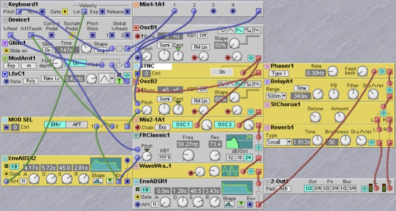Click the OscB1 module menu triangle icon
The width and height of the screenshot is (396, 211).
[x=136, y=28]
